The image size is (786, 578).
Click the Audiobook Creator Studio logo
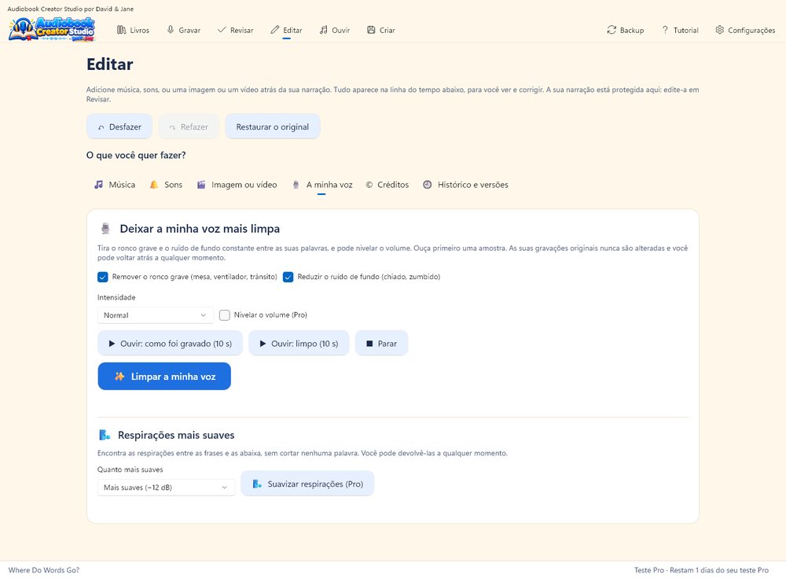[x=52, y=29]
